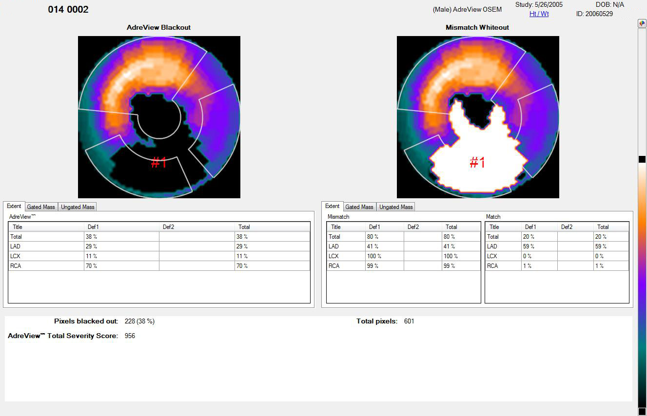Open the color palette selector icon
647x416 pixels.
point(642,23)
